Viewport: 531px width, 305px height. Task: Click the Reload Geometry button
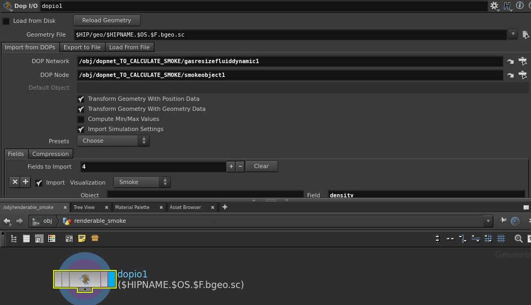(x=107, y=20)
